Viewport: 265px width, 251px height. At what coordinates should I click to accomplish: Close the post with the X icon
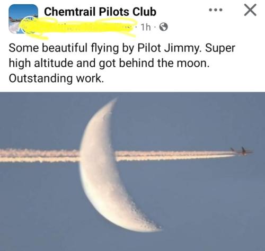pos(250,10)
